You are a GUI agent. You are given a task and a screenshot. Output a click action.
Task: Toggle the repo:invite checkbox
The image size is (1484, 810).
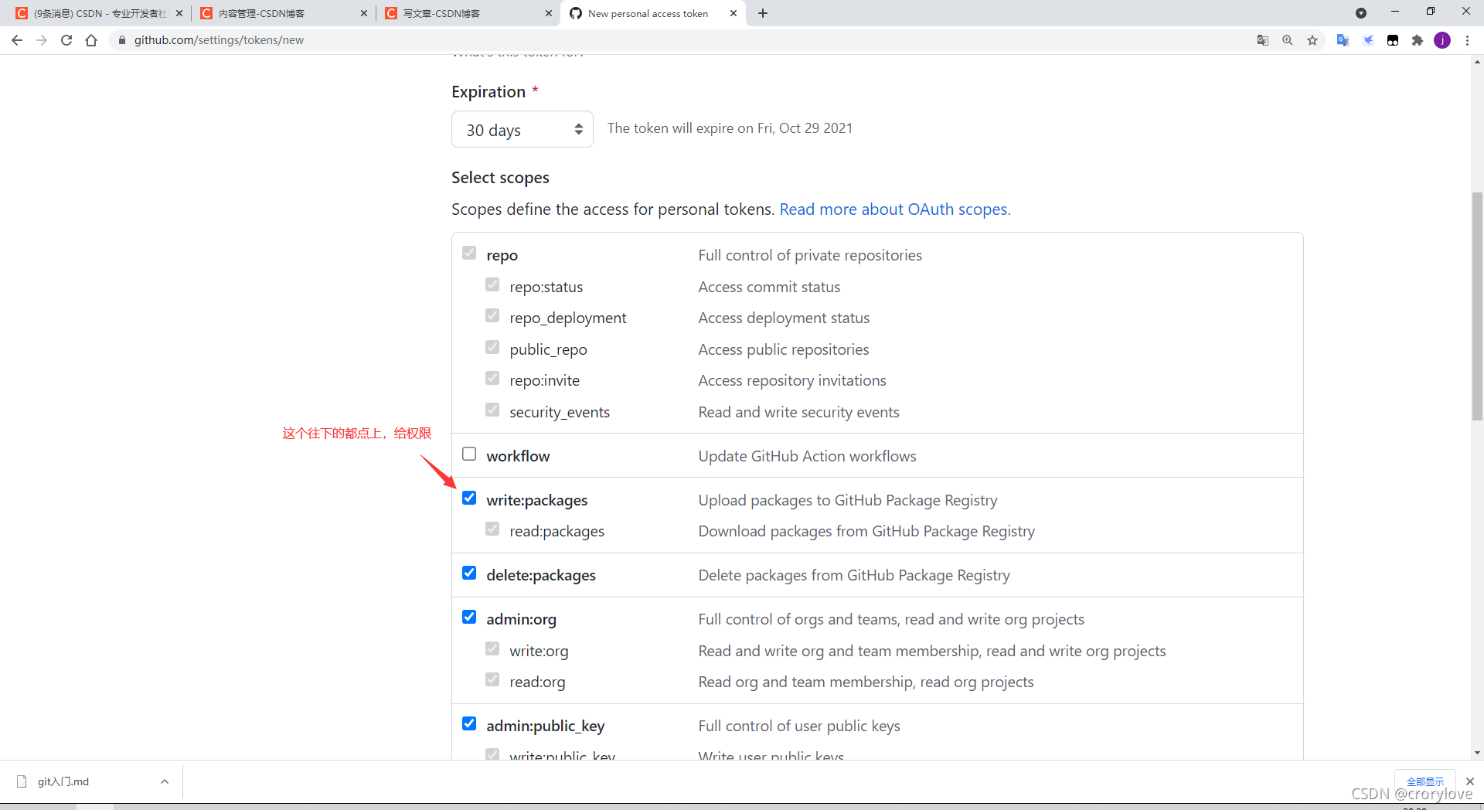(x=492, y=378)
